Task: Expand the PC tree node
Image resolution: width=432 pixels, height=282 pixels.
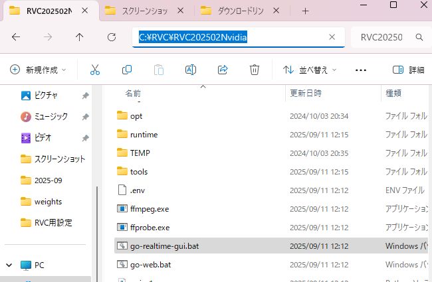Action: (9, 265)
